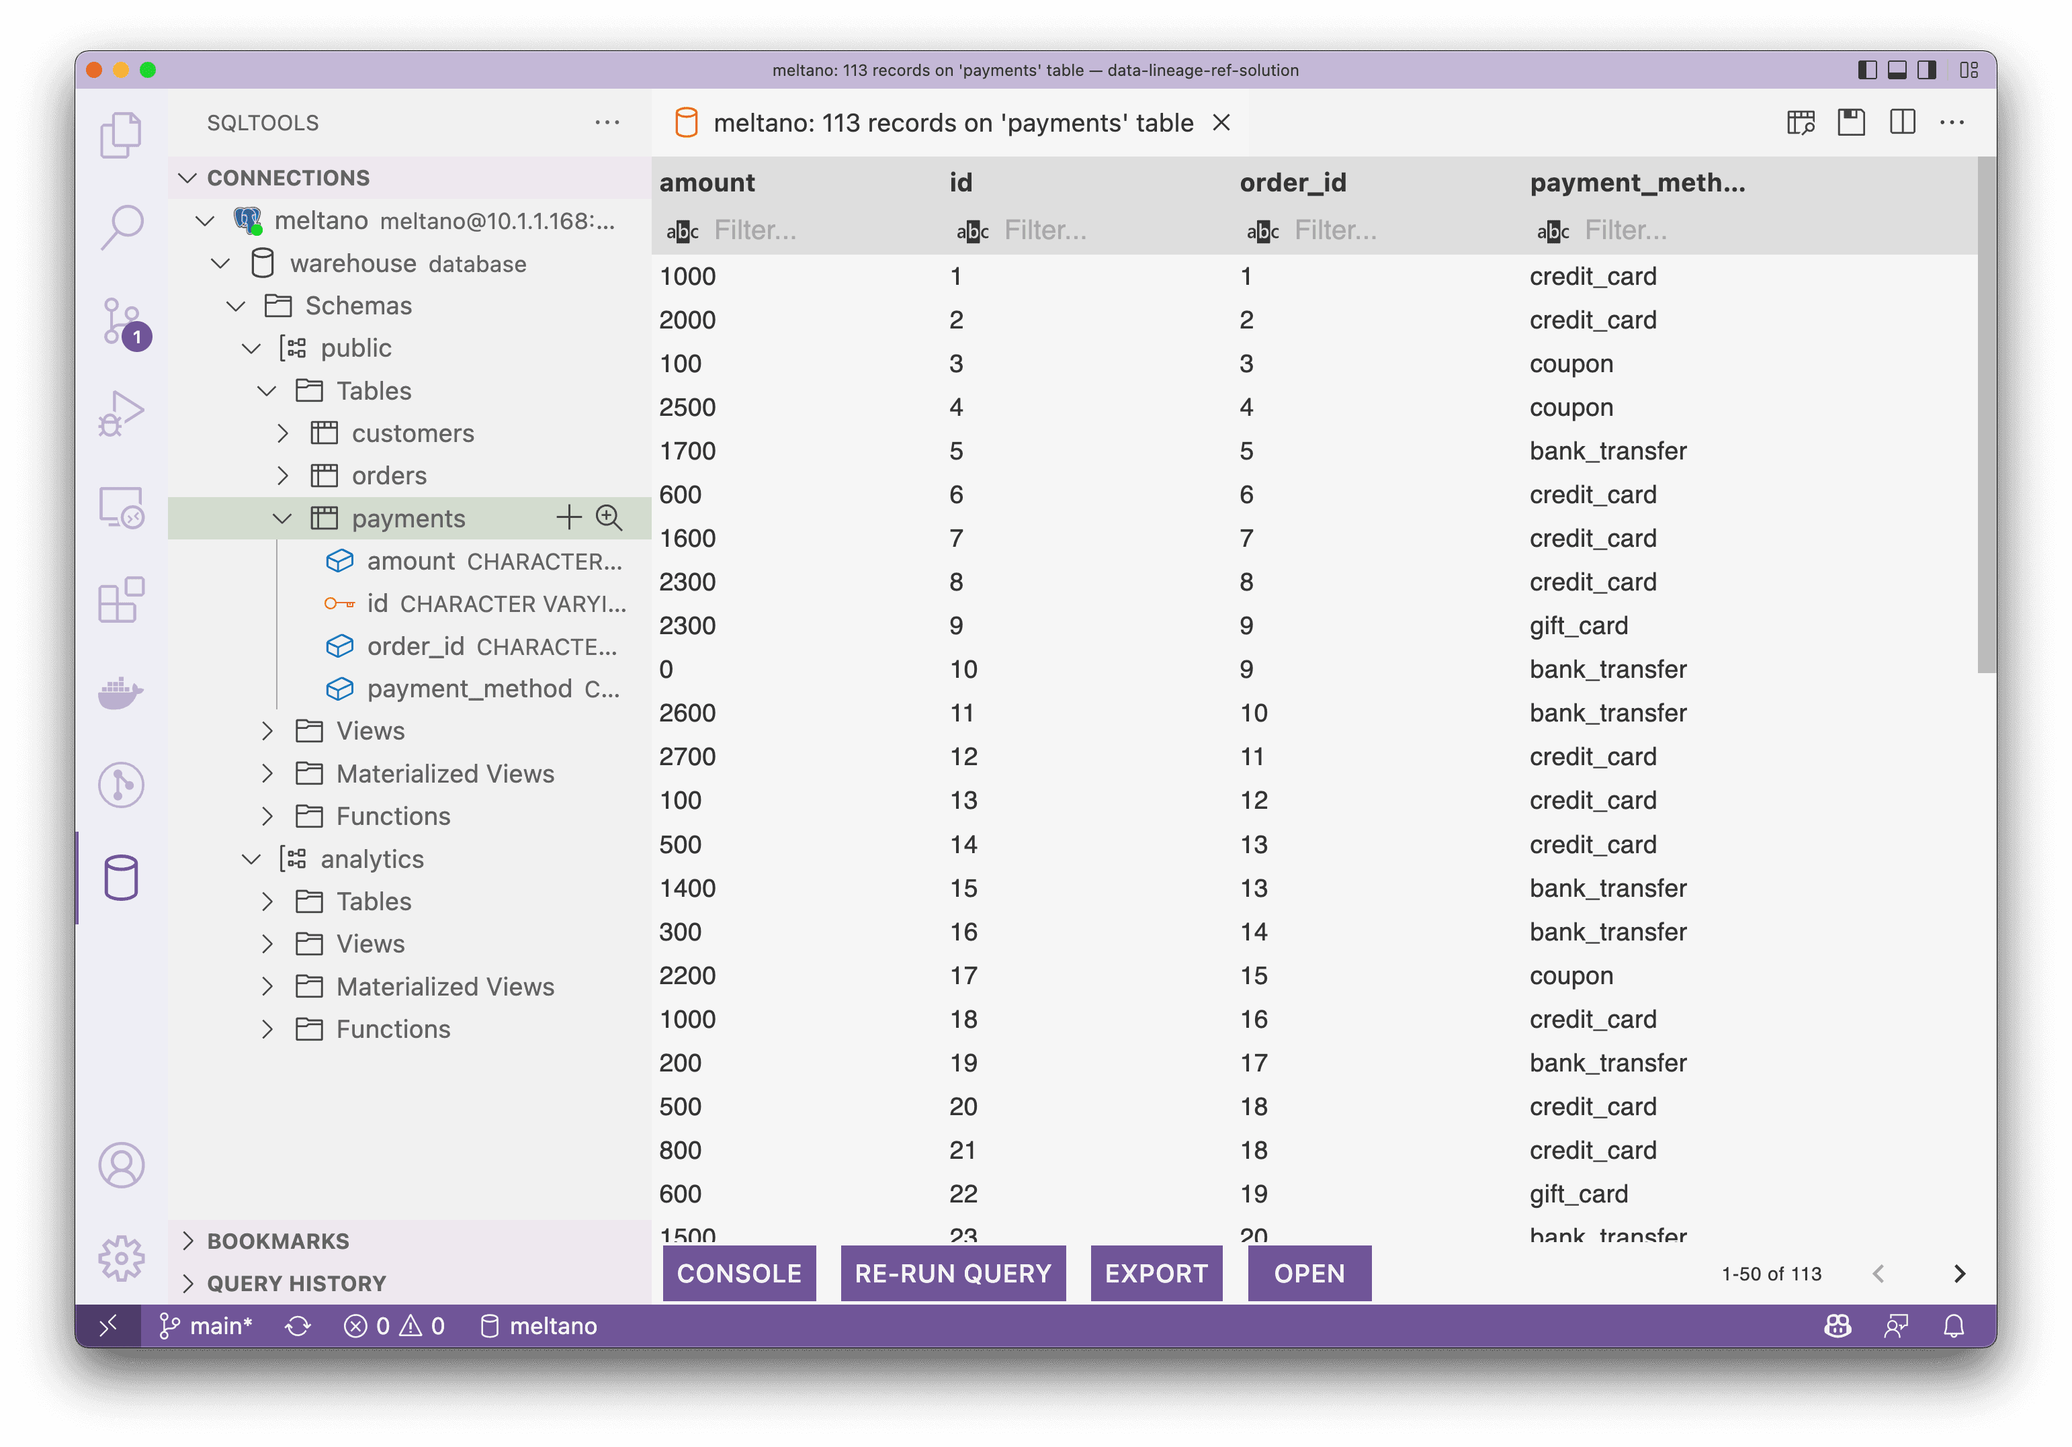Select the meltano payments table results tab
Image resolution: width=2072 pixels, height=1447 pixels.
pyautogui.click(x=952, y=124)
